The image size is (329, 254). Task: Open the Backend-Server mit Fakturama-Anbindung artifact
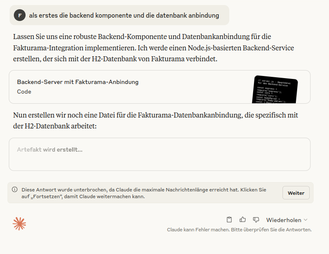coord(159,87)
